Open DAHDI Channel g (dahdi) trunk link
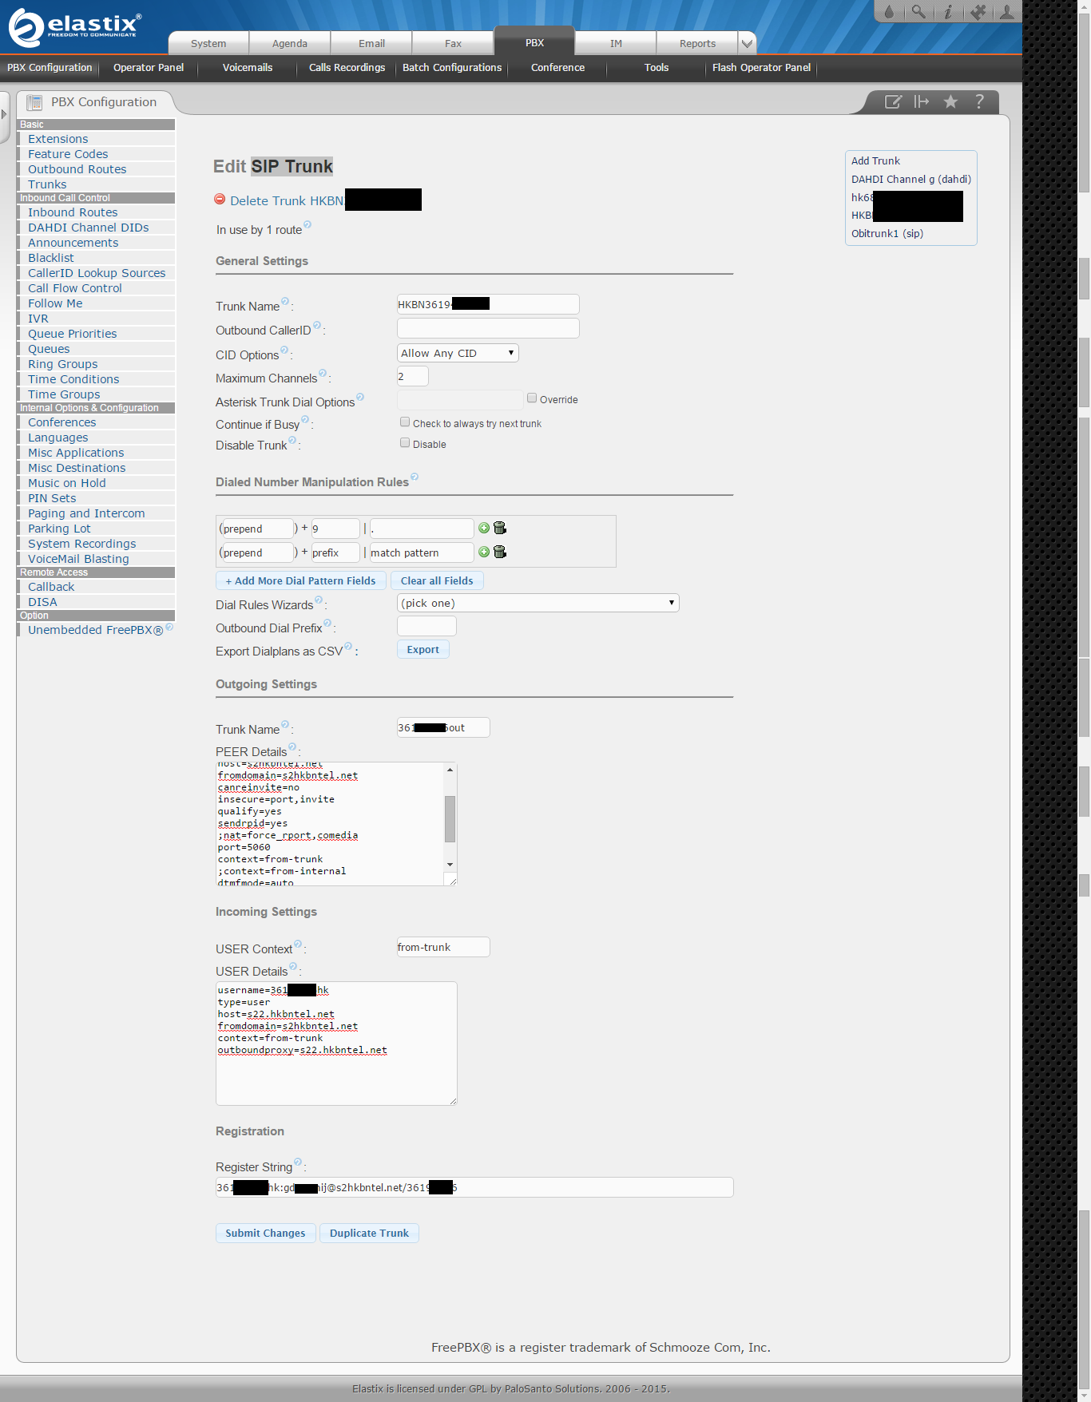This screenshot has width=1091, height=1402. pyautogui.click(x=911, y=179)
